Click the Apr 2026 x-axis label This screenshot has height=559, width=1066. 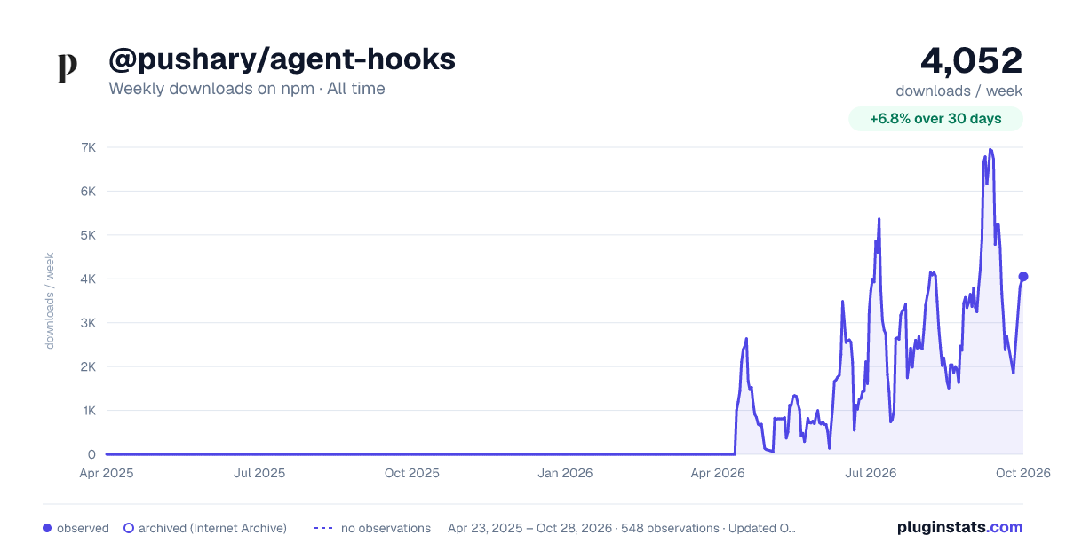[718, 473]
